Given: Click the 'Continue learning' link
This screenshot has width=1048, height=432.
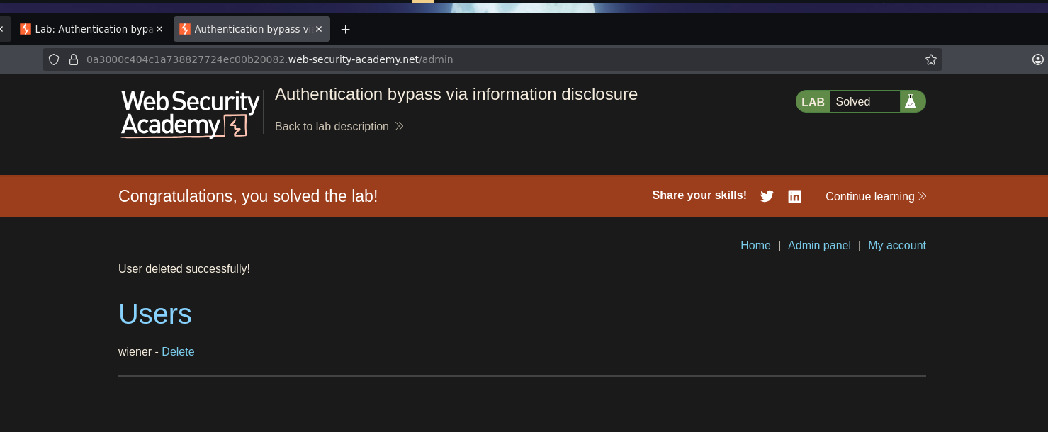Looking at the screenshot, I should pyautogui.click(x=876, y=196).
